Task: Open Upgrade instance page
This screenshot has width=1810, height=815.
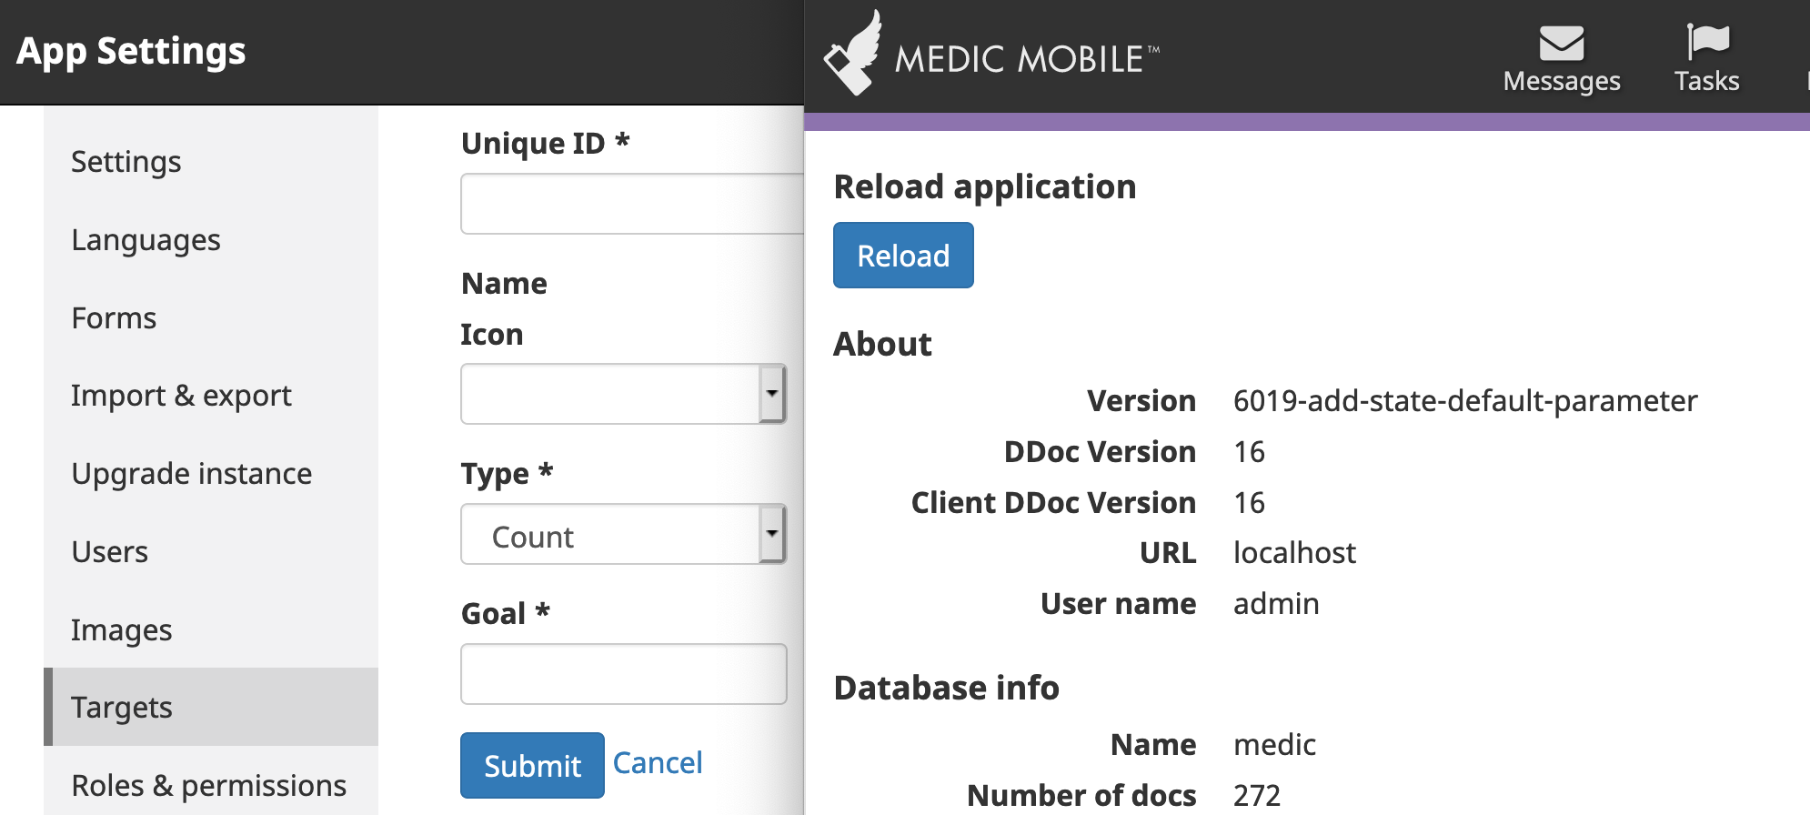Action: tap(211, 474)
